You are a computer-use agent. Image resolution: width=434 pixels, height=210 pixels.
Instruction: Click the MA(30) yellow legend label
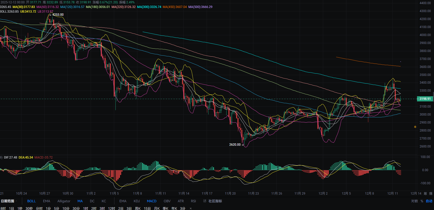(24, 7)
